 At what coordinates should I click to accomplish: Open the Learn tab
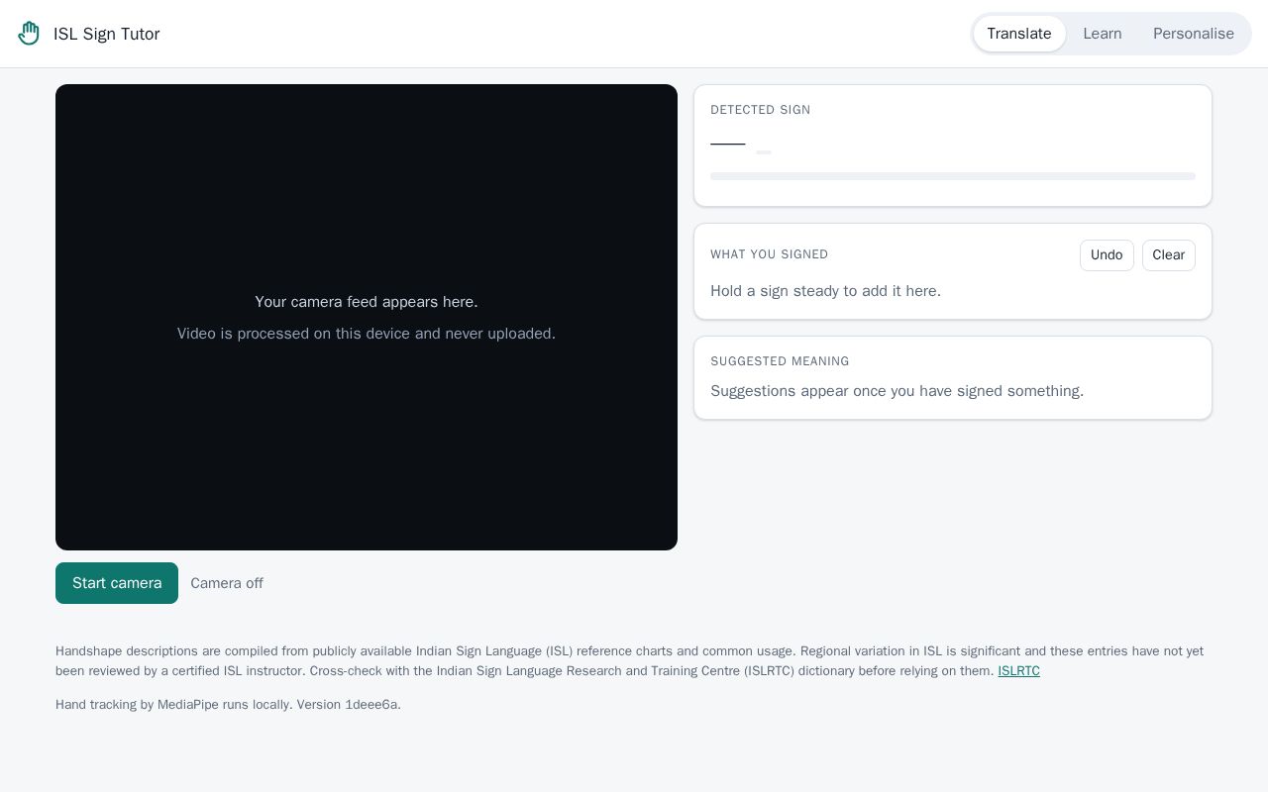click(x=1103, y=34)
